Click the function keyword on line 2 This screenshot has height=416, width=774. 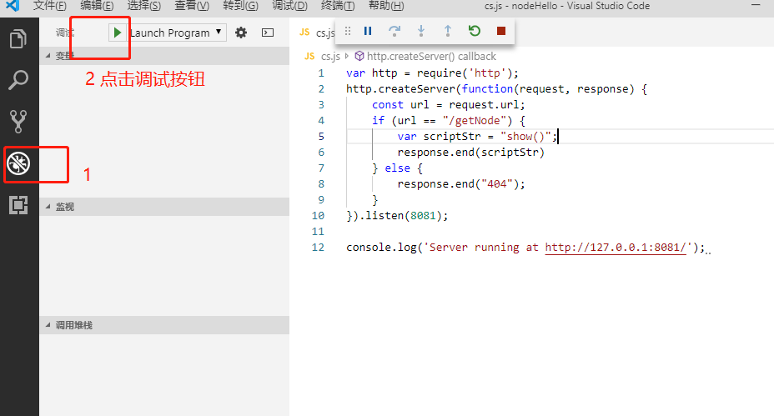click(x=487, y=89)
